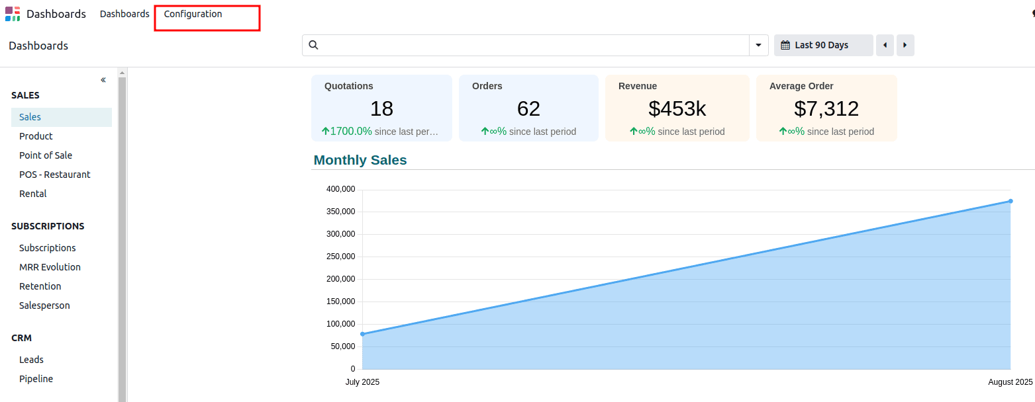Click the Odoo apps home icon
This screenshot has width=1035, height=402.
tap(13, 14)
